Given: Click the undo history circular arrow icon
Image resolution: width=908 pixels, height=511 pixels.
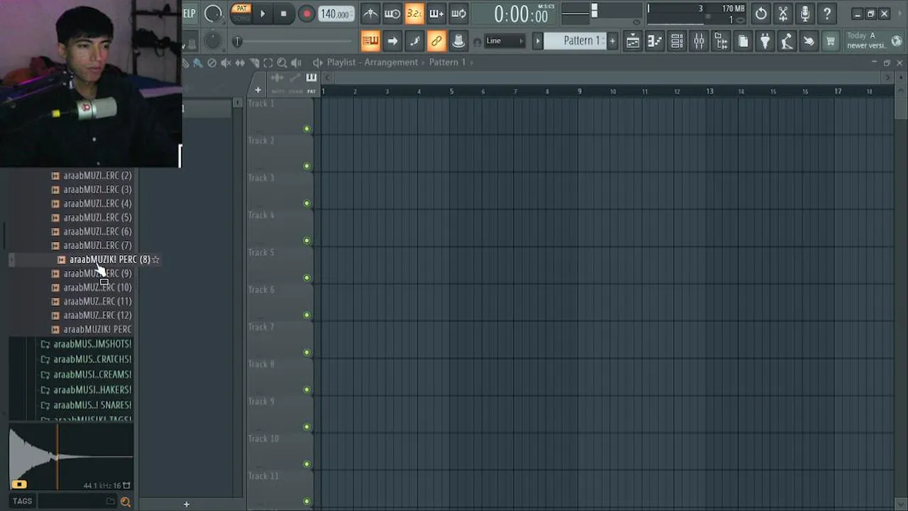Looking at the screenshot, I should click(x=760, y=13).
